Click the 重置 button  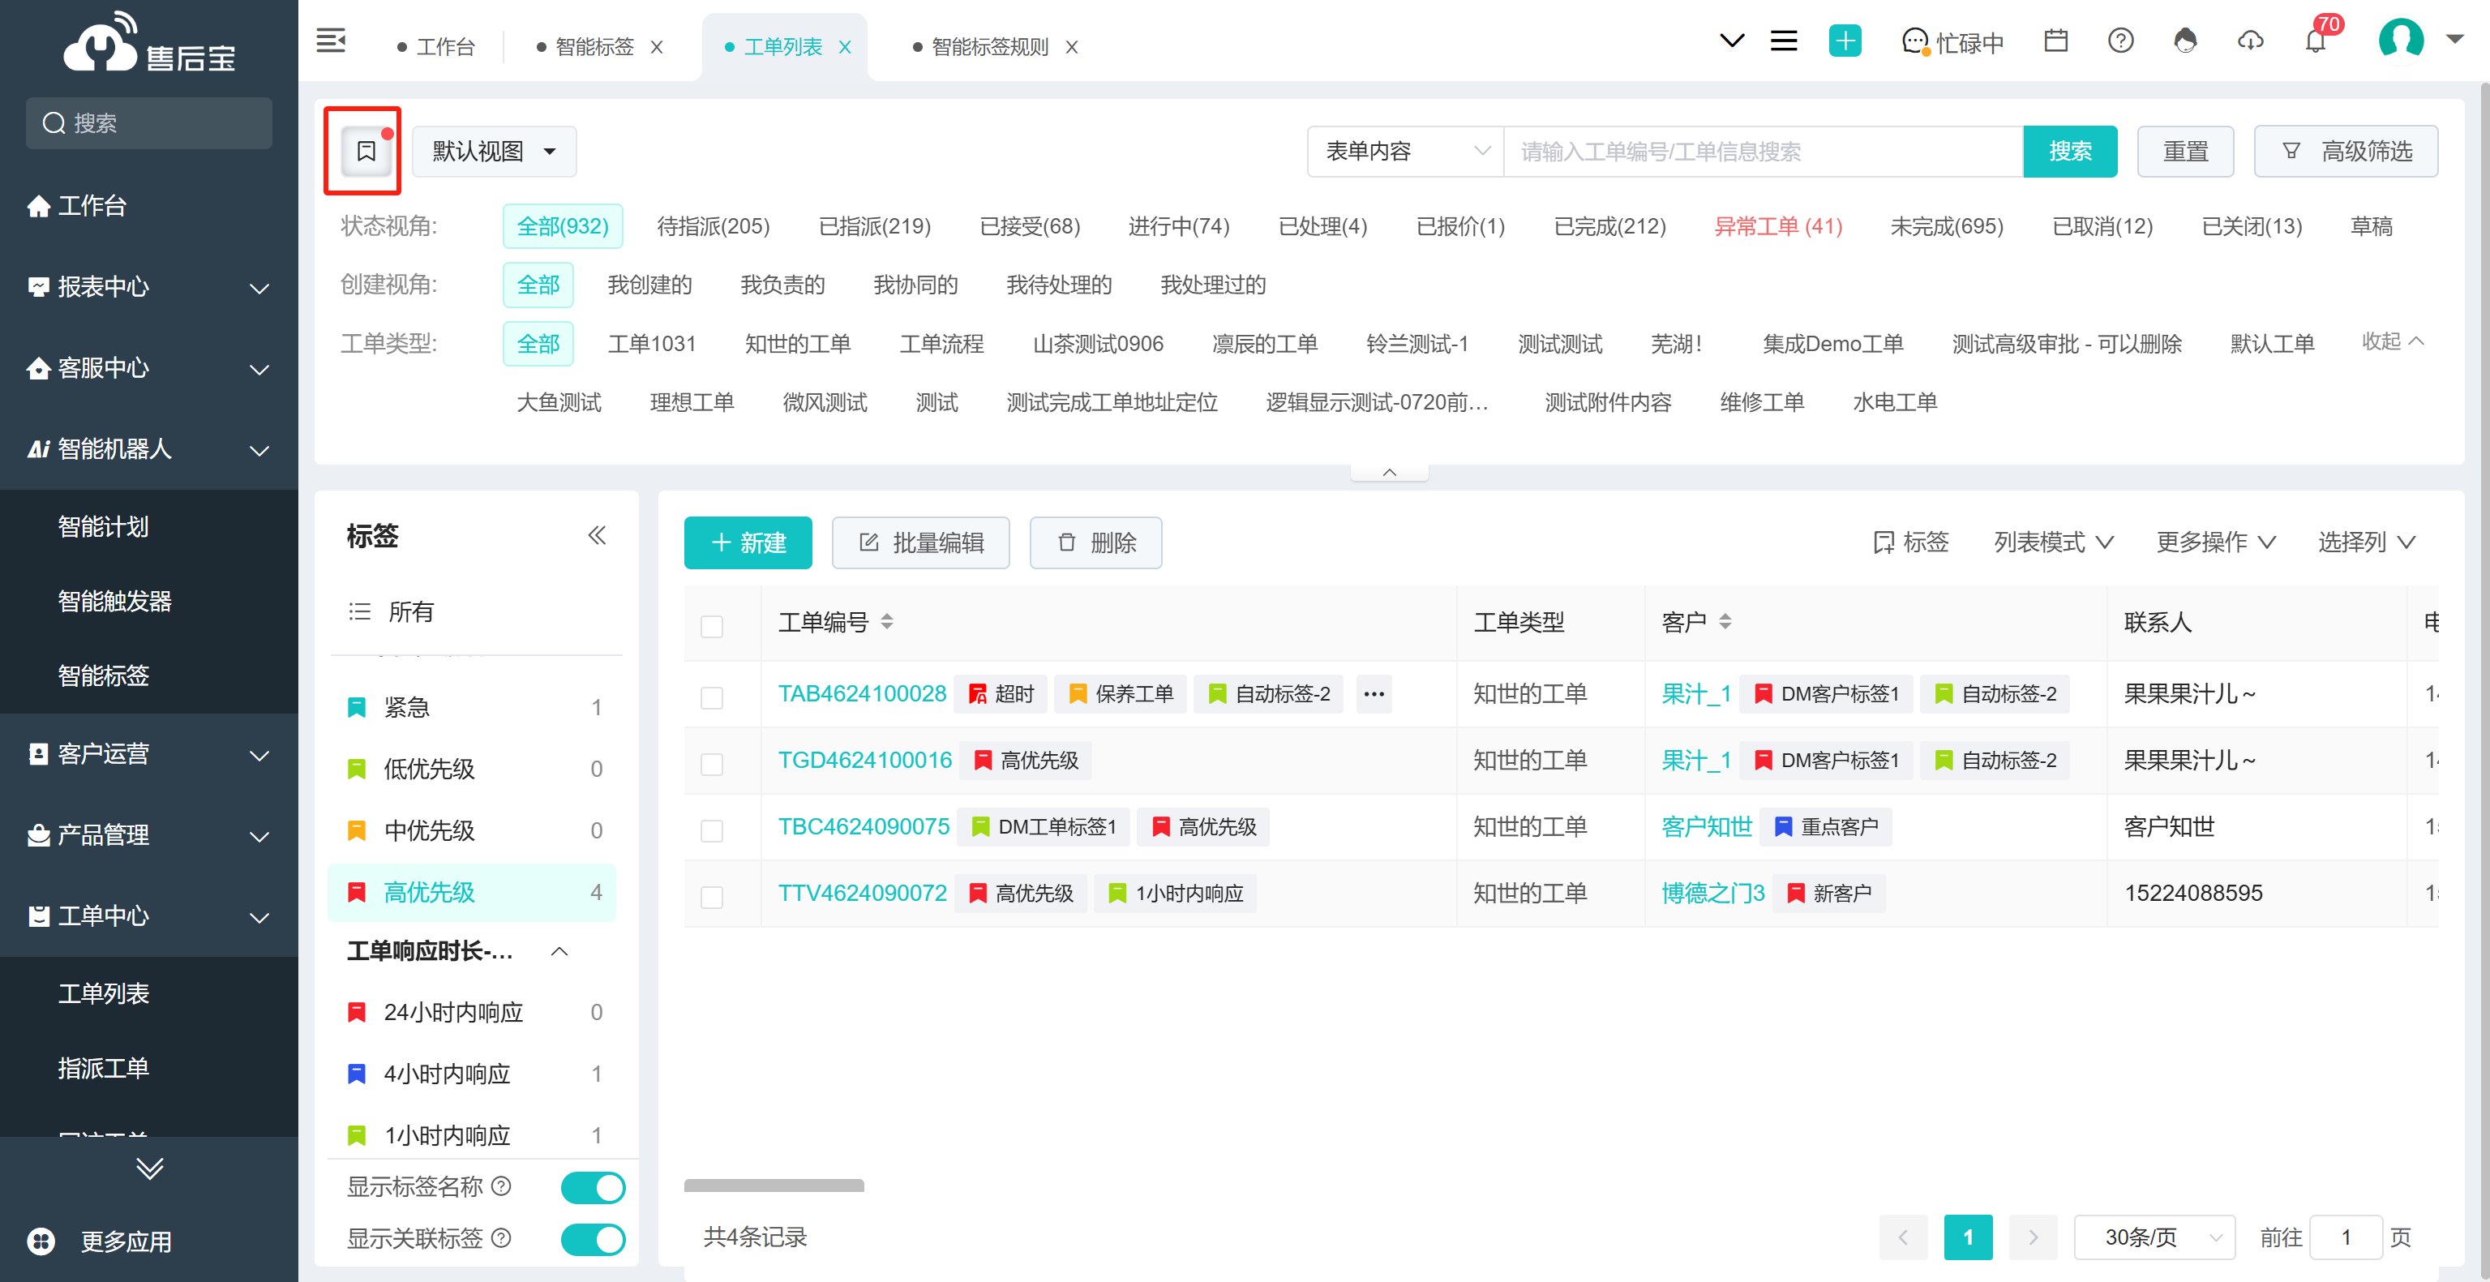(x=2185, y=152)
